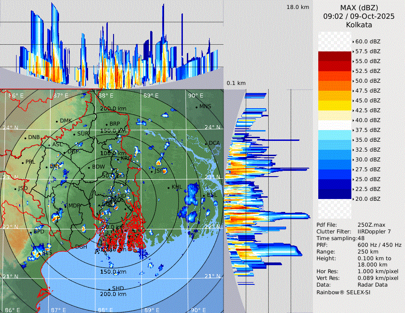This screenshot has height=313, width=405.
Task: Click the SHD station marker dot
Action: (109, 289)
